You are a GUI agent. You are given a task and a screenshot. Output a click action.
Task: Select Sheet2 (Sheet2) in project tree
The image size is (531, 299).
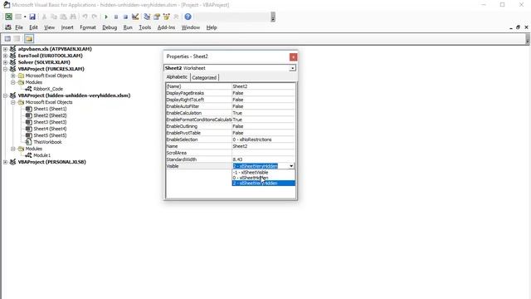pyautogui.click(x=50, y=115)
